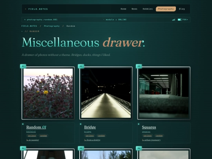
Task: Open the Home nav item
Action: 123,9
